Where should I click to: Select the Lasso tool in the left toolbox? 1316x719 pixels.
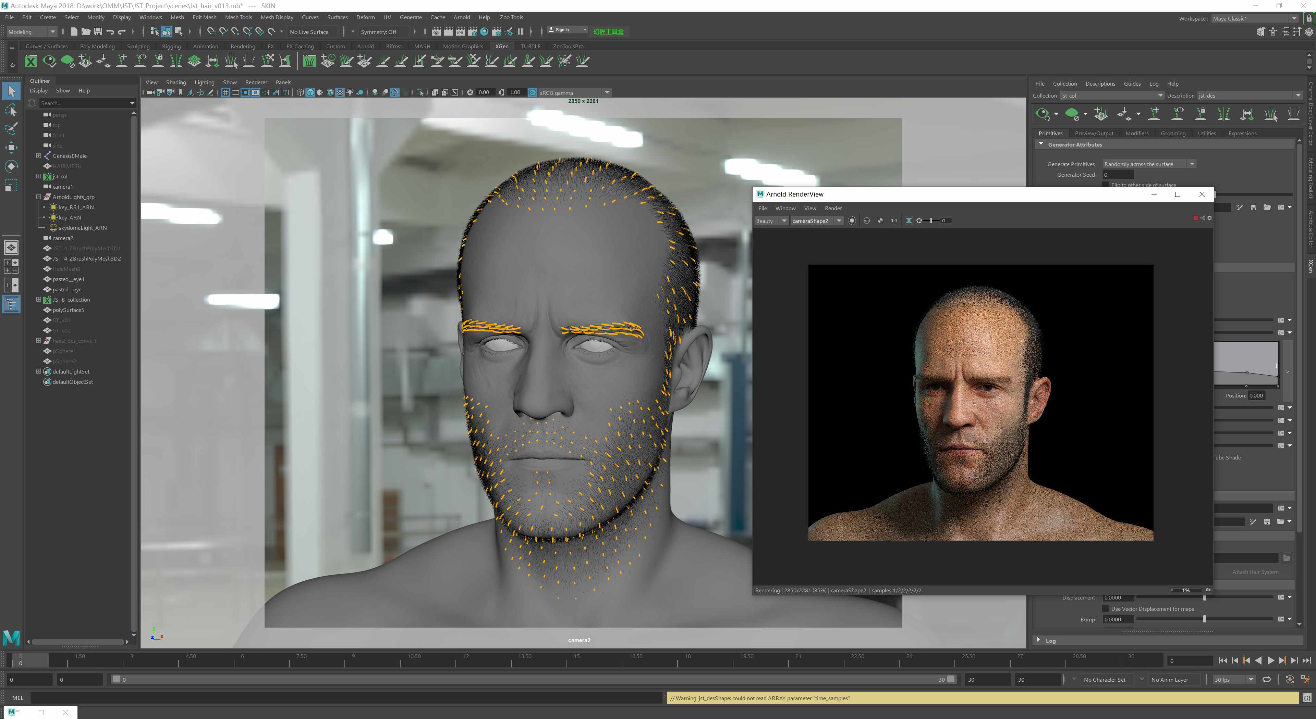pyautogui.click(x=11, y=110)
